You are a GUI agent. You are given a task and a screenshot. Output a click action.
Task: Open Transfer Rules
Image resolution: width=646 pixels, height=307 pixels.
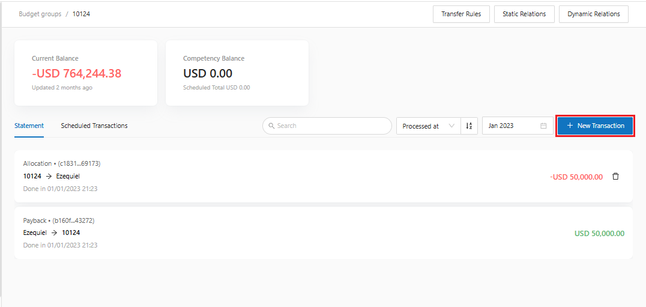(461, 14)
